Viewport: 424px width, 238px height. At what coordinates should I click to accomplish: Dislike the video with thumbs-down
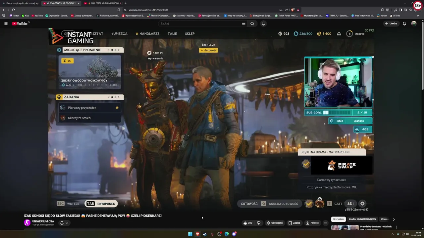coord(259,223)
